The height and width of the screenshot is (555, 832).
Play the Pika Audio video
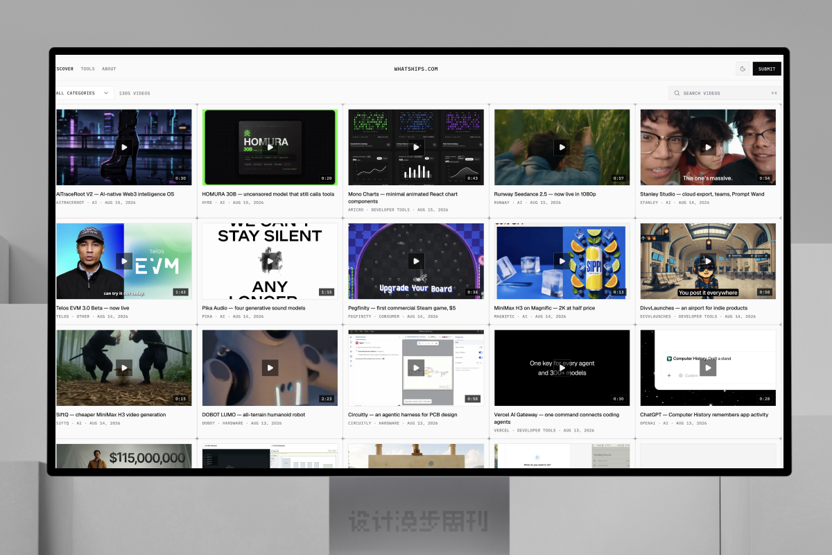pyautogui.click(x=270, y=261)
